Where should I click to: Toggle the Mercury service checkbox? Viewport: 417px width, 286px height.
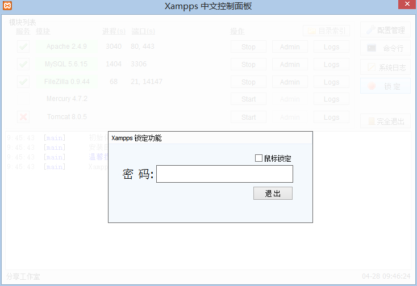(23, 99)
